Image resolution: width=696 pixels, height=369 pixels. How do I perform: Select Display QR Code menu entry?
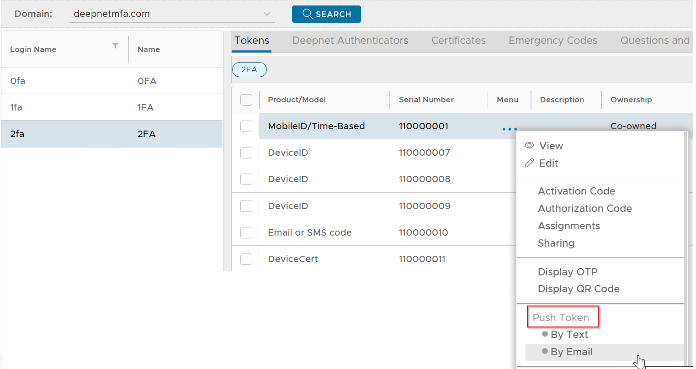point(579,289)
